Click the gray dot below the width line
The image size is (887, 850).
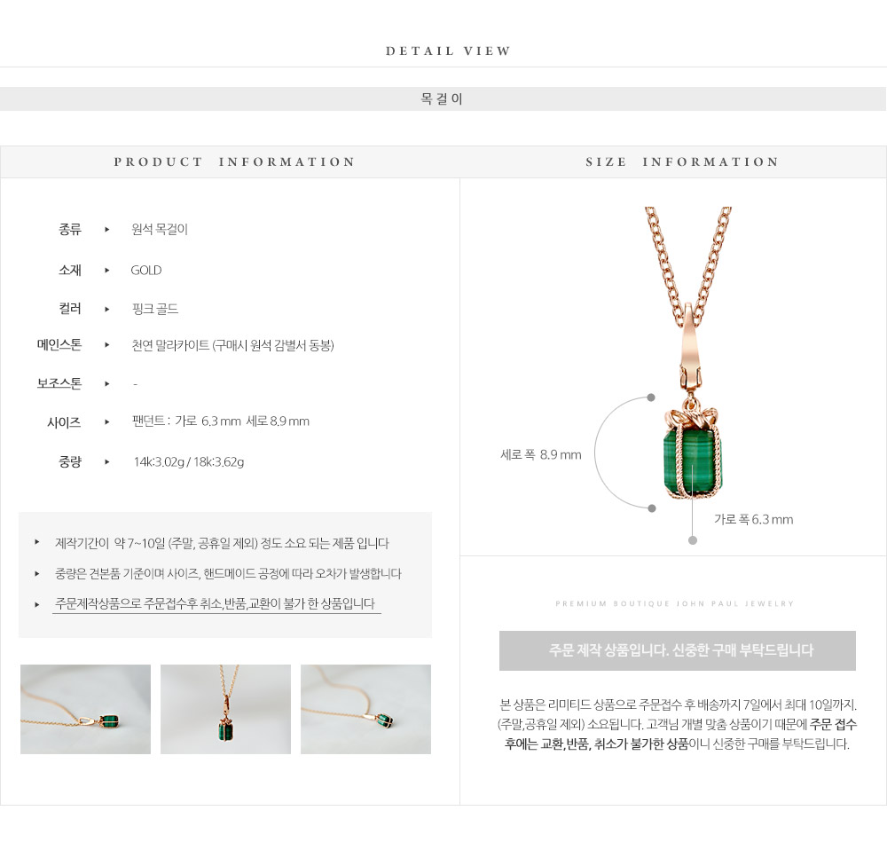click(693, 540)
